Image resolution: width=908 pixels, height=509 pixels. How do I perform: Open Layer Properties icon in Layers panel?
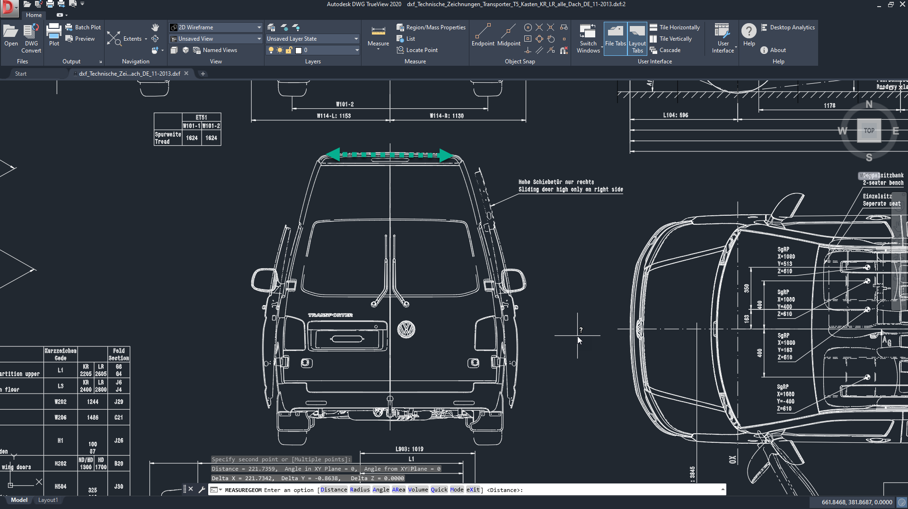pyautogui.click(x=271, y=27)
